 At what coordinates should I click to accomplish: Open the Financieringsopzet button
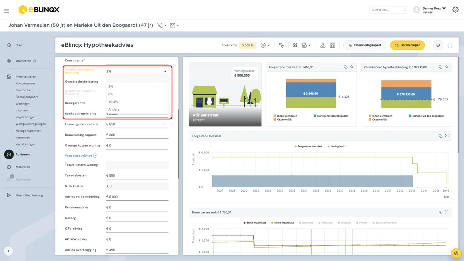click(365, 45)
